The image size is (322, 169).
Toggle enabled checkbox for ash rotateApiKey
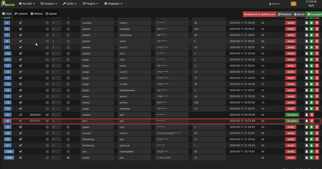21,152
